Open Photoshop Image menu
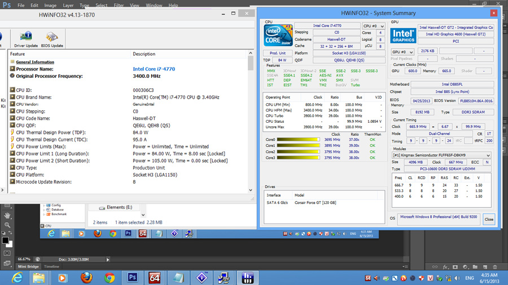This screenshot has width=508, height=285. tap(50, 5)
